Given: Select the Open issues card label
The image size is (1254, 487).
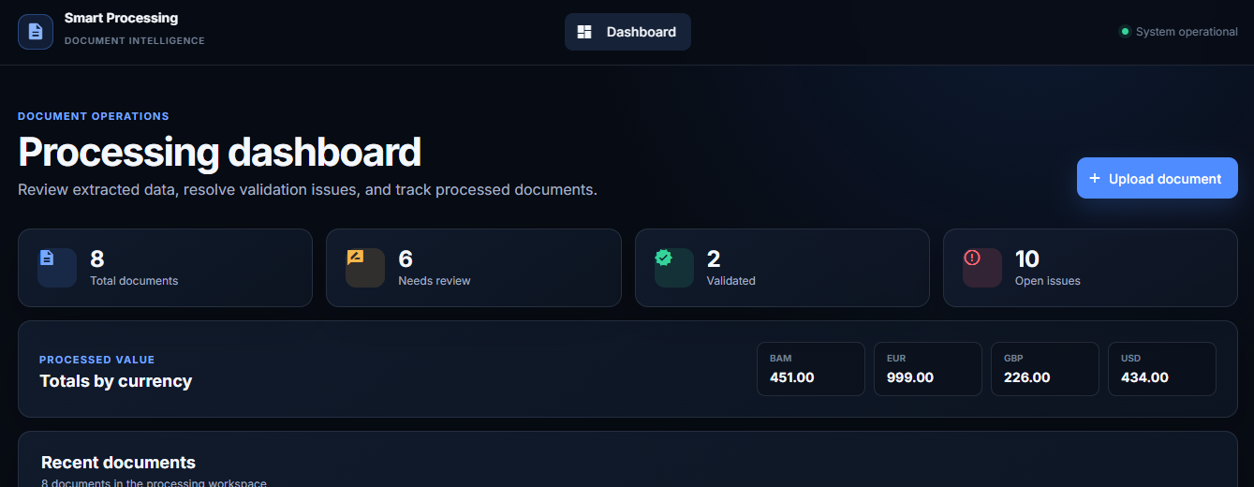Looking at the screenshot, I should [x=1048, y=281].
